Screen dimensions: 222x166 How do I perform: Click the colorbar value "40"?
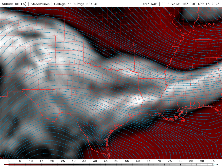[x=95, y=161]
